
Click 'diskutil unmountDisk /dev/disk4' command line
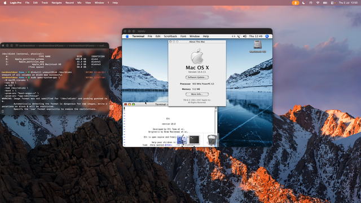tap(51, 72)
